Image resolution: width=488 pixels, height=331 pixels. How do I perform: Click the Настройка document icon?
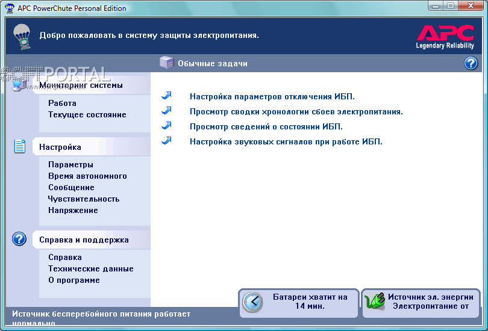point(20,146)
